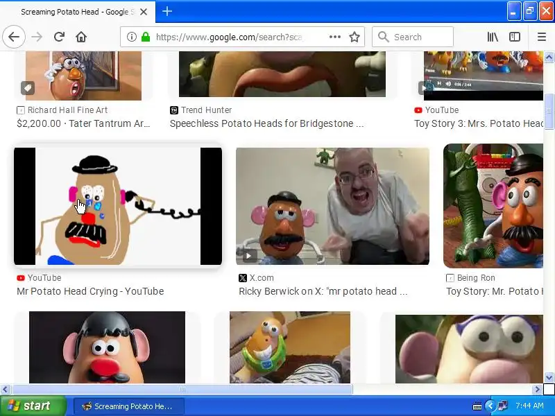Image resolution: width=555 pixels, height=416 pixels.
Task: Open Mr Potato Head Crying drawing thumbnail
Action: pos(118,206)
